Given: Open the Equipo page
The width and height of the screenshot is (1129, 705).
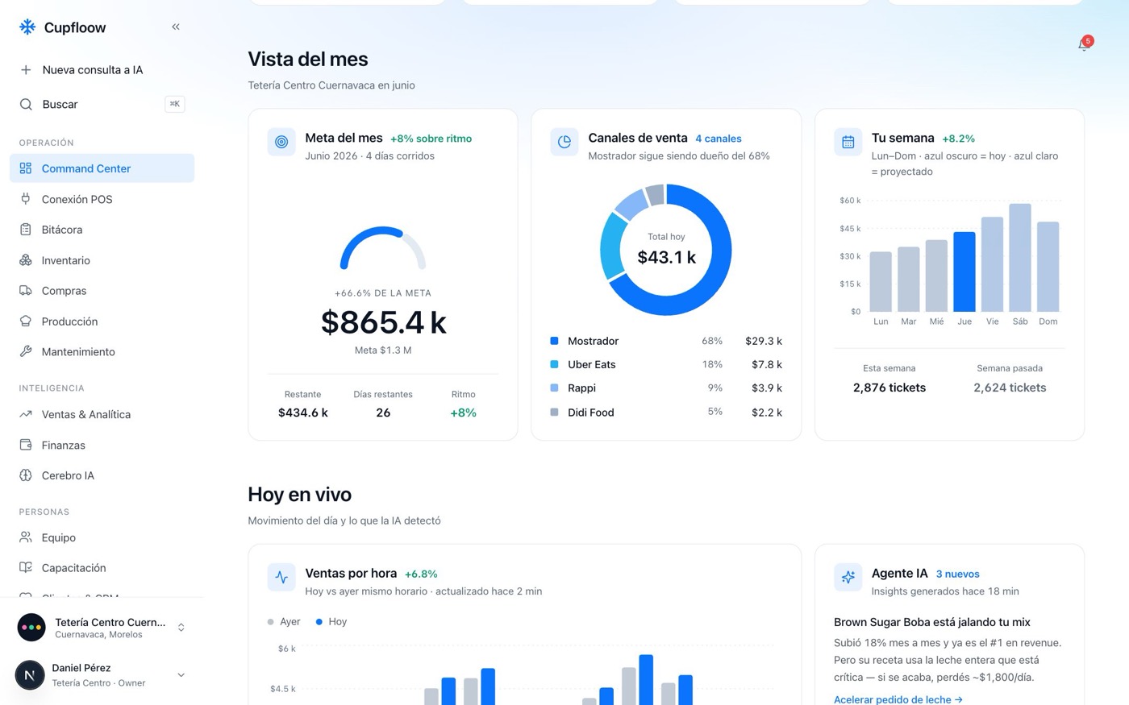Looking at the screenshot, I should tap(102, 537).
